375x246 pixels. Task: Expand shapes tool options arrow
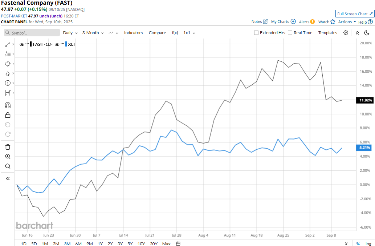pyautogui.click(x=13, y=64)
